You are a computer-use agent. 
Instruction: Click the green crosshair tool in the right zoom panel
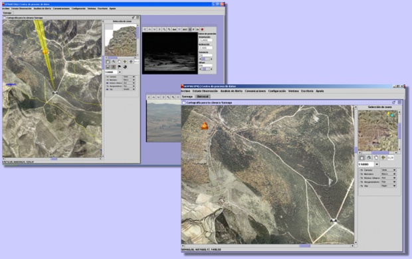pos(383,157)
